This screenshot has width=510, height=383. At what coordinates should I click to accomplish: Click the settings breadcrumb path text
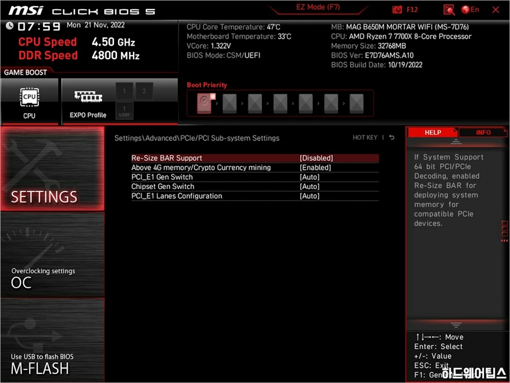click(197, 138)
